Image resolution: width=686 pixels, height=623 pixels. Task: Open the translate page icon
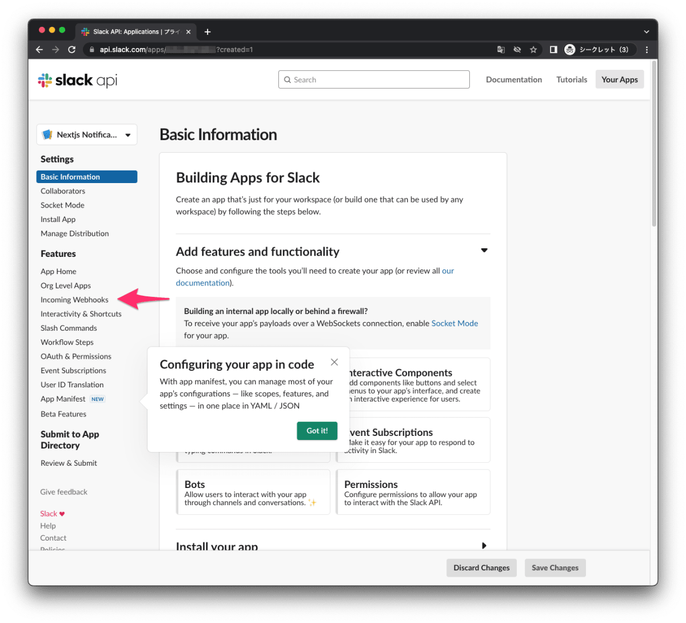pyautogui.click(x=501, y=50)
